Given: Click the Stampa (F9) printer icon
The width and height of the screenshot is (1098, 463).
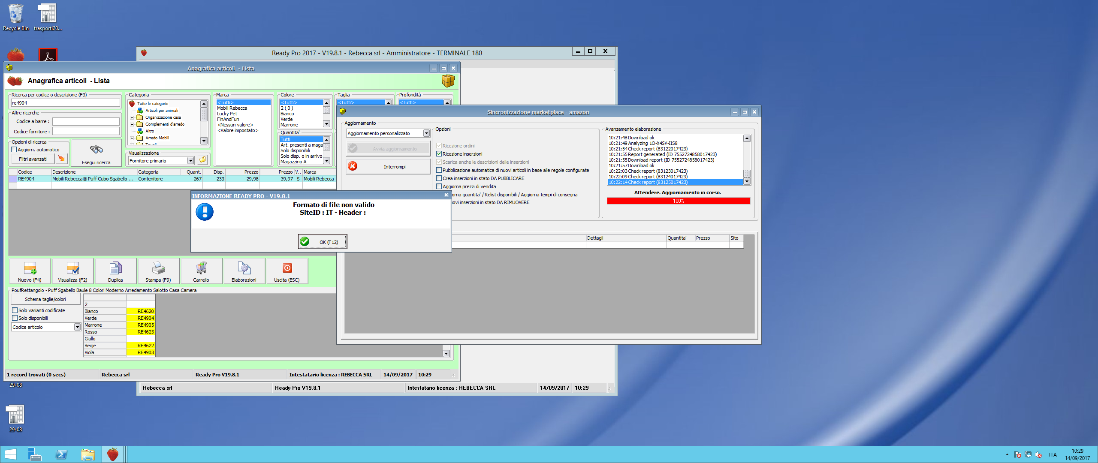Looking at the screenshot, I should [158, 269].
